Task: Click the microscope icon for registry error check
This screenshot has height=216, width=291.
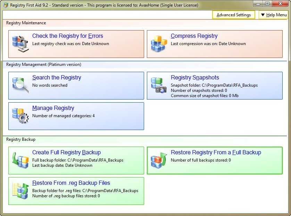Action: [x=20, y=44]
